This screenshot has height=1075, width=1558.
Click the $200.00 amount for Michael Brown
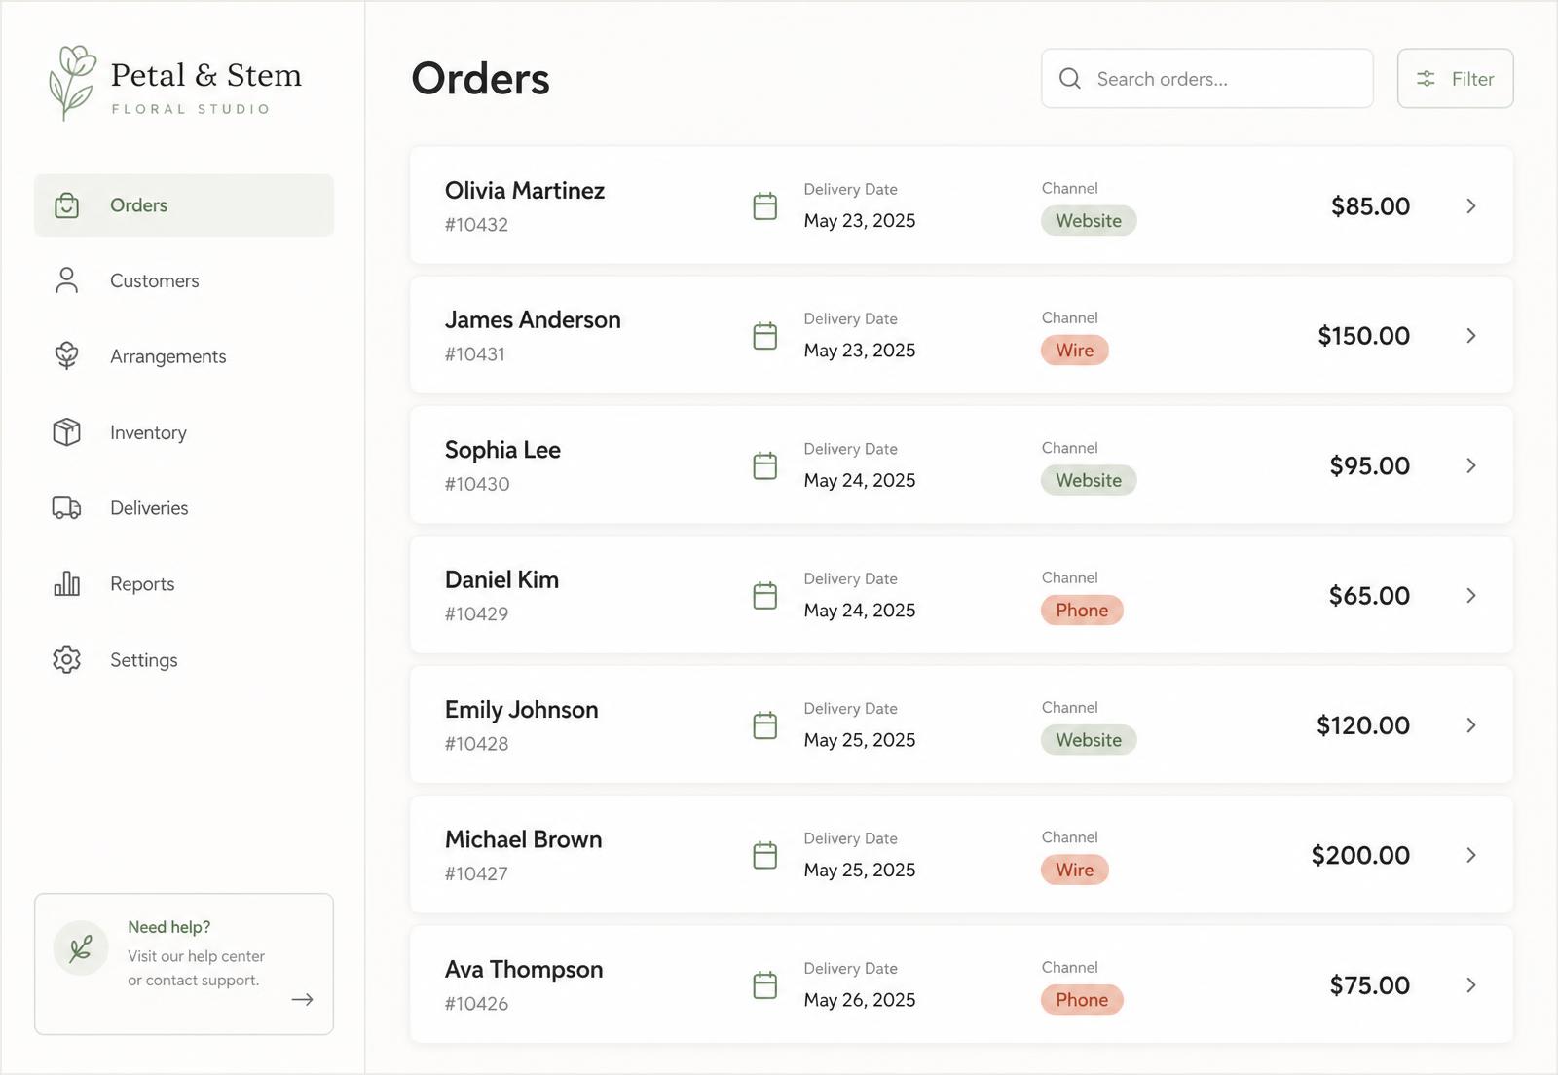pyautogui.click(x=1360, y=855)
